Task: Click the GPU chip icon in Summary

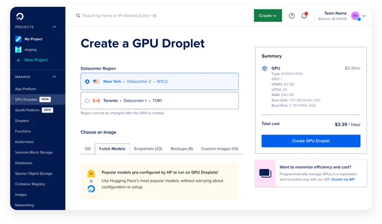Action: coord(265,68)
